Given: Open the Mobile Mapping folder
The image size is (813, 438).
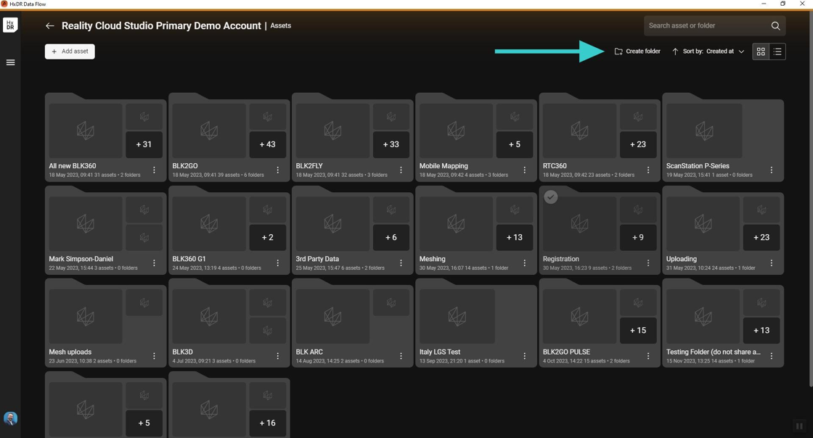Looking at the screenshot, I should pyautogui.click(x=476, y=137).
